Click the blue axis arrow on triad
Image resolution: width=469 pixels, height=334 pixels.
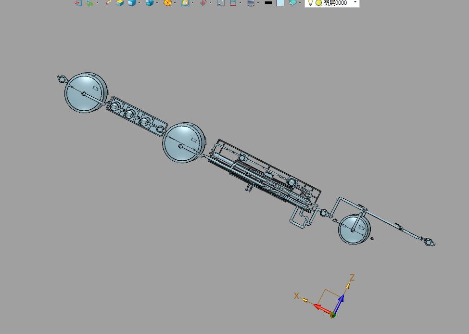coord(339,303)
